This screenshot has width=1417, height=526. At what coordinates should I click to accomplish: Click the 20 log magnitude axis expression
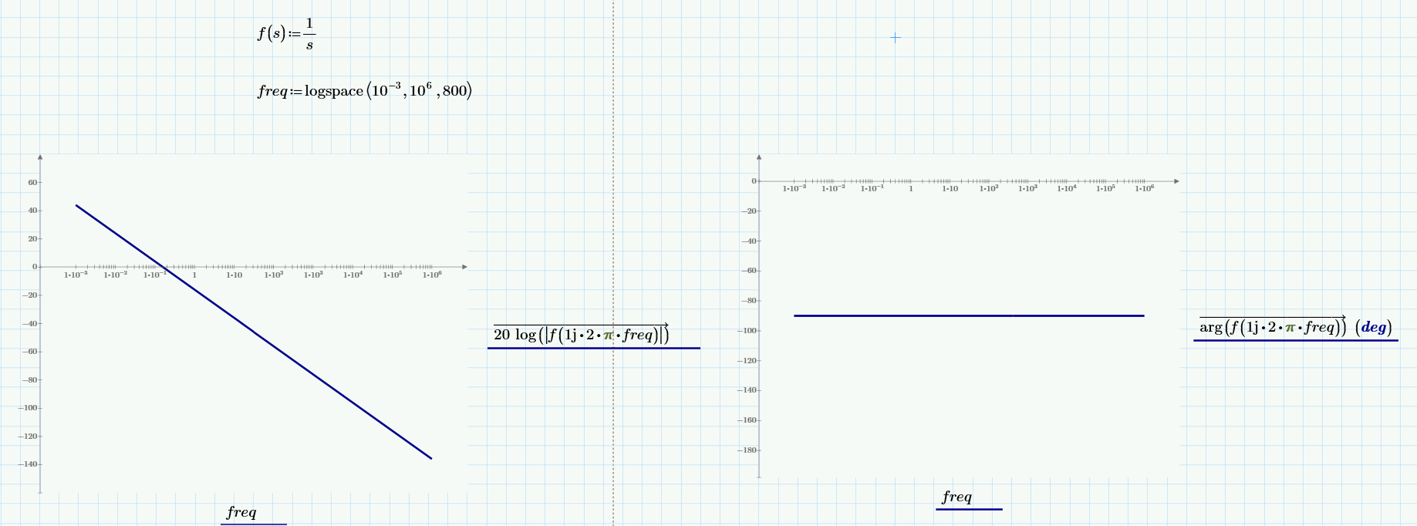tap(580, 335)
